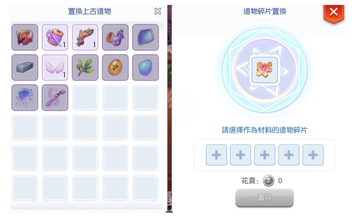This screenshot has height=217, width=359.
Task: Pick the vine-wrapped wooden branch relic
Action: pos(85,37)
